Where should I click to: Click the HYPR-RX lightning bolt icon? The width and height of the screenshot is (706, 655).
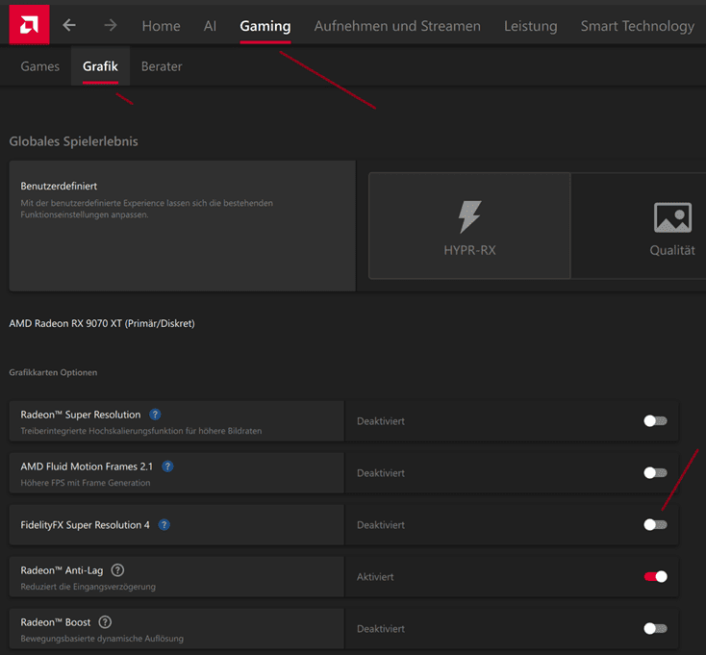pyautogui.click(x=469, y=217)
